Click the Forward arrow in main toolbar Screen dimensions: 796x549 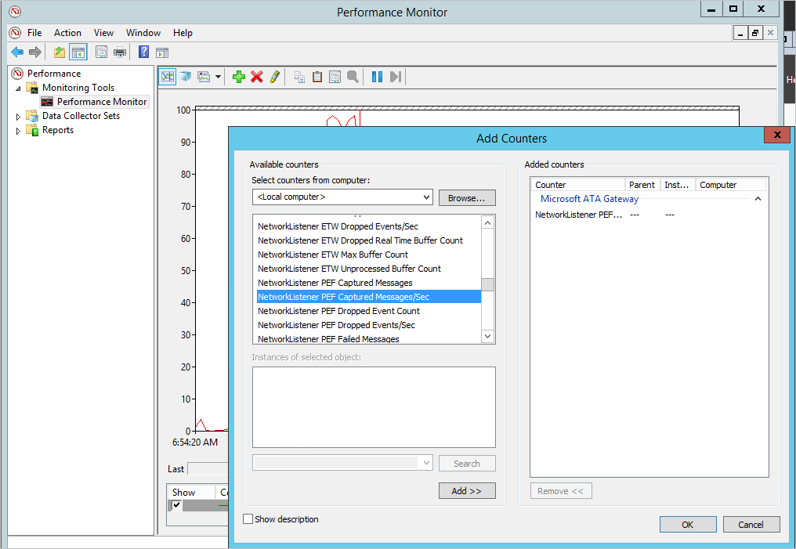35,52
